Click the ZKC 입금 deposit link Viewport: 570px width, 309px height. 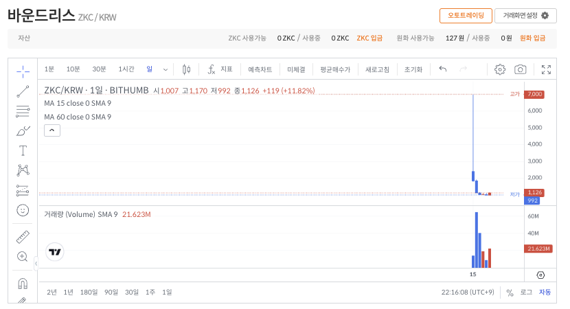369,38
